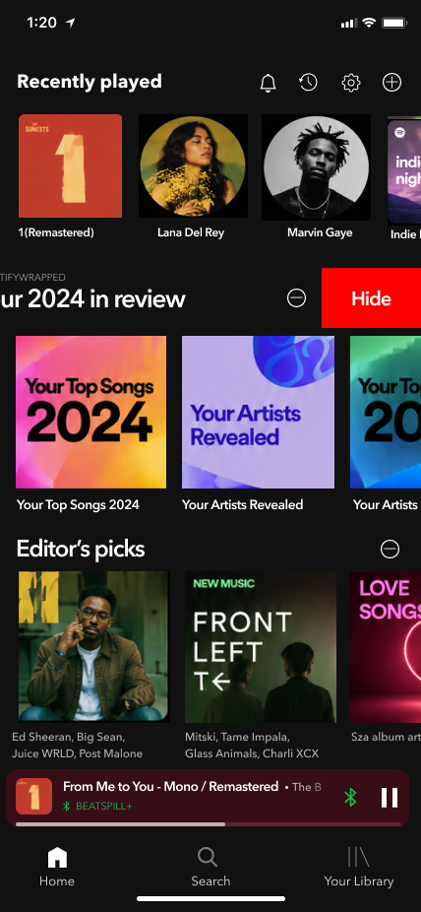The image size is (421, 912).
Task: Pause the currently playing song
Action: [x=390, y=798]
